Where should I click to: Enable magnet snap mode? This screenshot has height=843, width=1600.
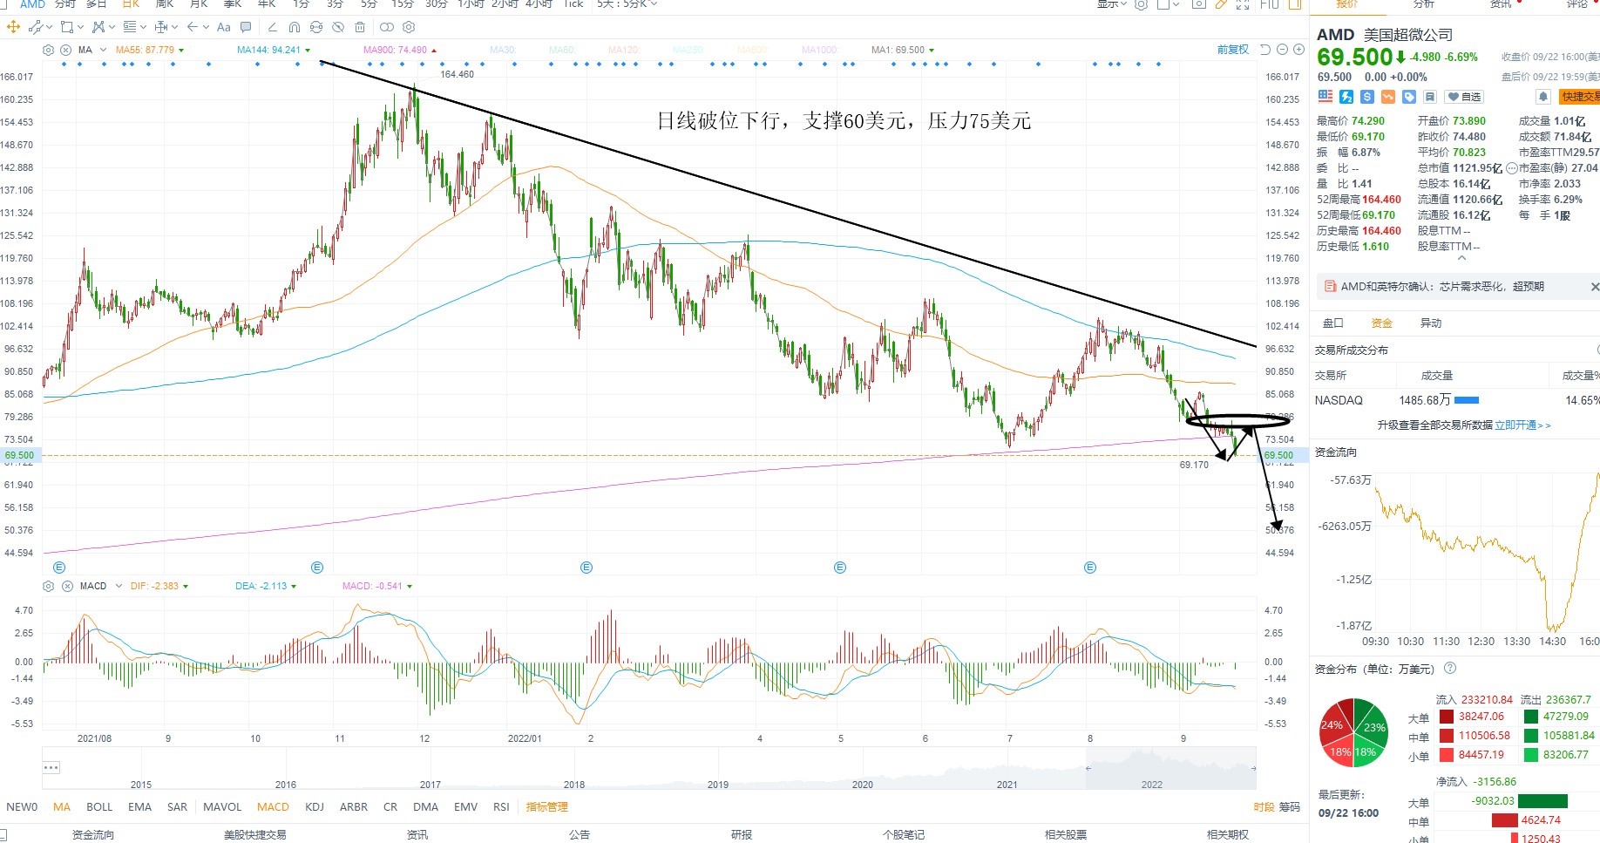pyautogui.click(x=295, y=27)
